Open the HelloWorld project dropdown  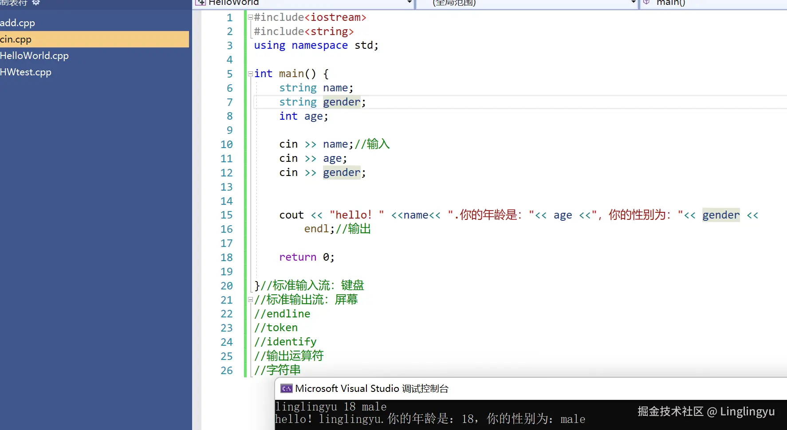coord(409,3)
